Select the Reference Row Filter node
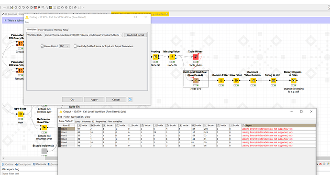Screen dimensions: 330x175 pos(44,127)
